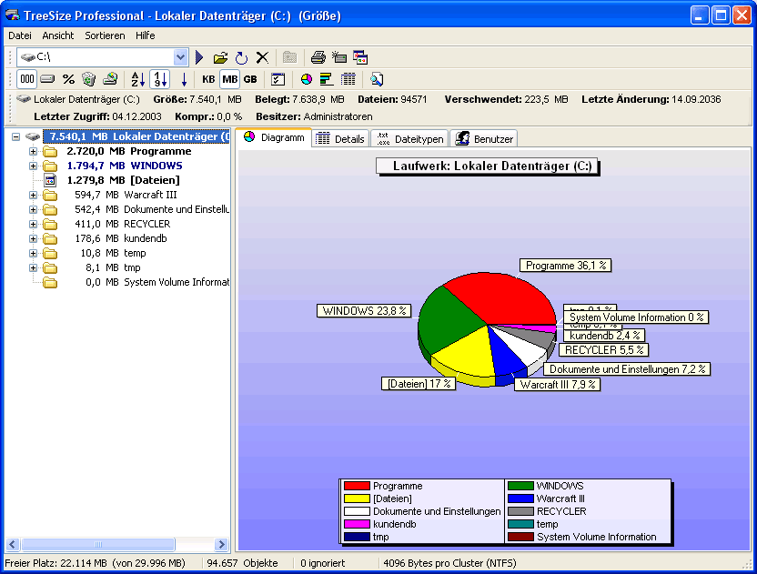Refresh the scan with the circular arrow icon
This screenshot has height=574, width=757.
tap(241, 58)
